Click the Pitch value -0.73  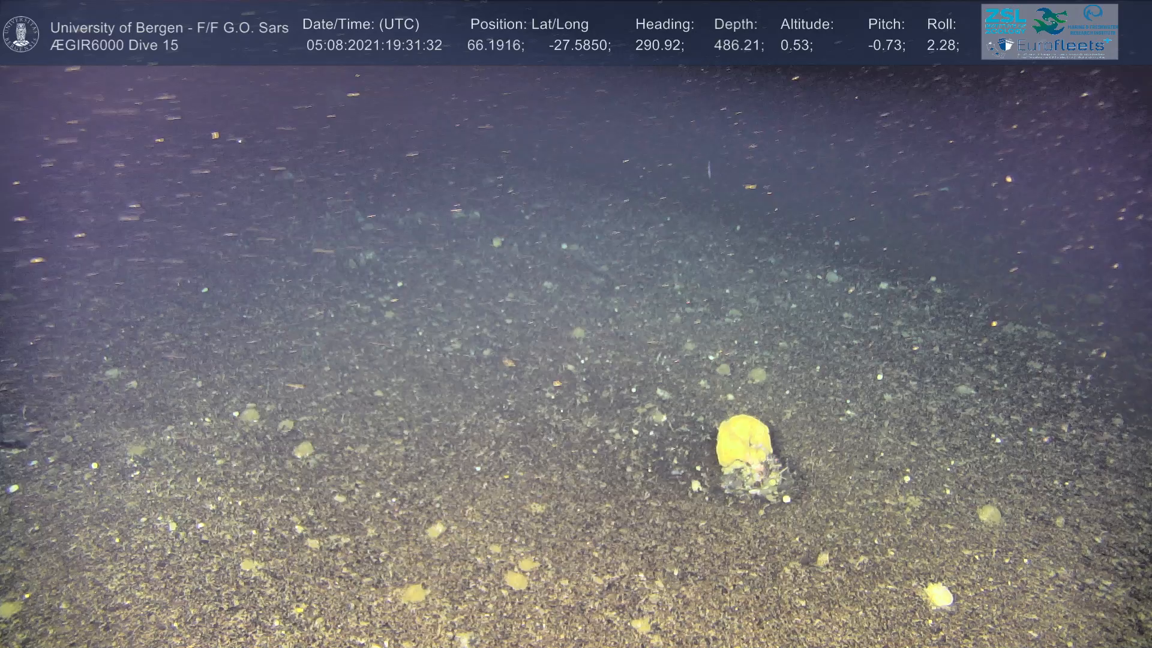coord(886,46)
